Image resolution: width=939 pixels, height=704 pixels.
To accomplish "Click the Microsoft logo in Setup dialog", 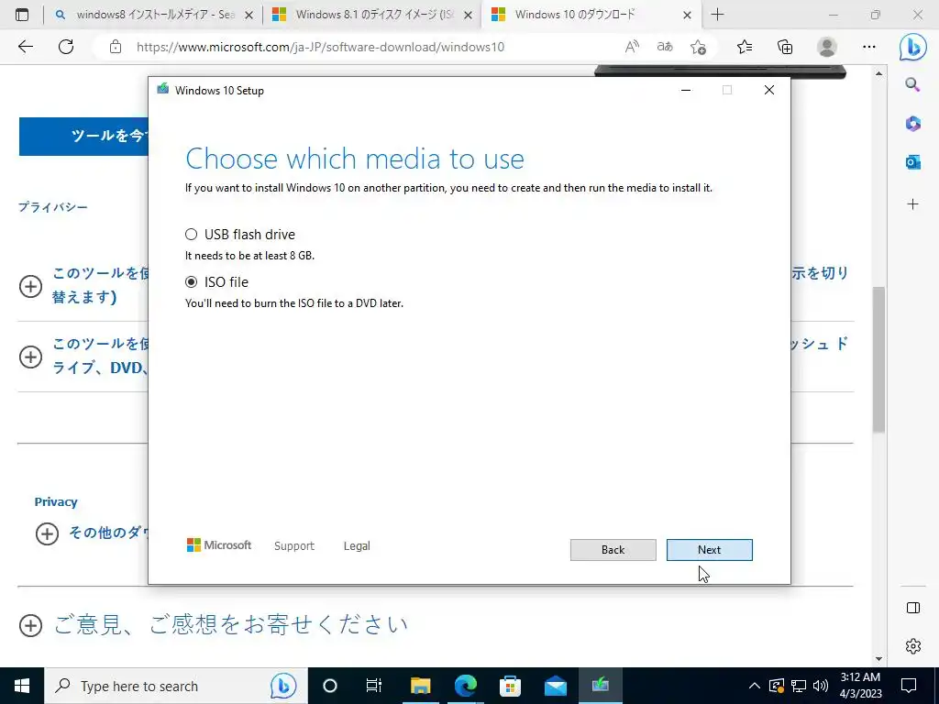I will pos(219,545).
